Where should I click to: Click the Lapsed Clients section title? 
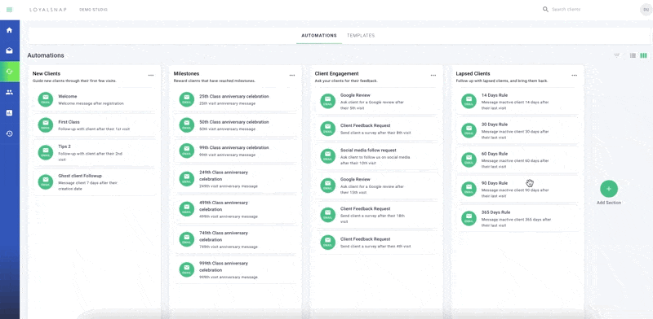pyautogui.click(x=473, y=73)
